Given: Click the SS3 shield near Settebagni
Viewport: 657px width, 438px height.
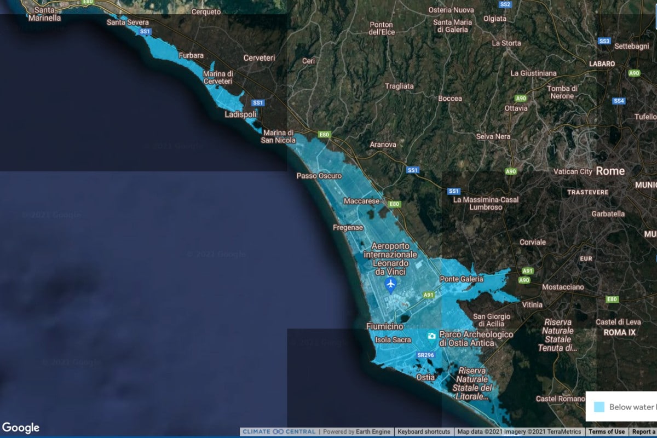Looking at the screenshot, I should coord(604,41).
